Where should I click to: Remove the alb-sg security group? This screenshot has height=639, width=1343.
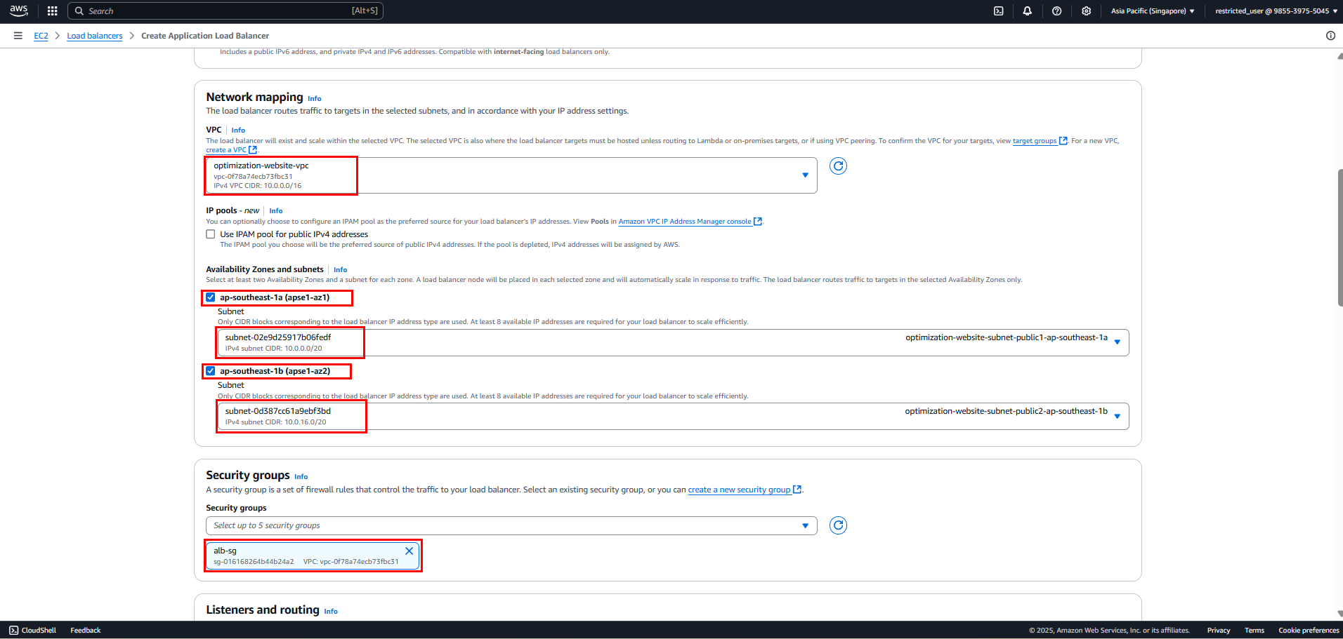tap(409, 551)
